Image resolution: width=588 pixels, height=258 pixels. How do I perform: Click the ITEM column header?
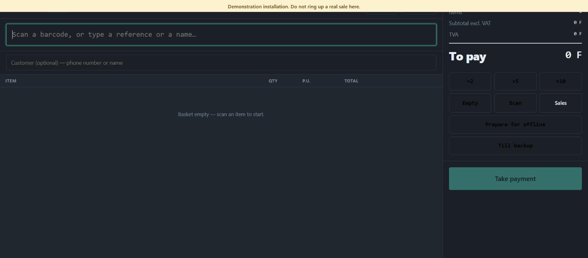click(x=11, y=81)
